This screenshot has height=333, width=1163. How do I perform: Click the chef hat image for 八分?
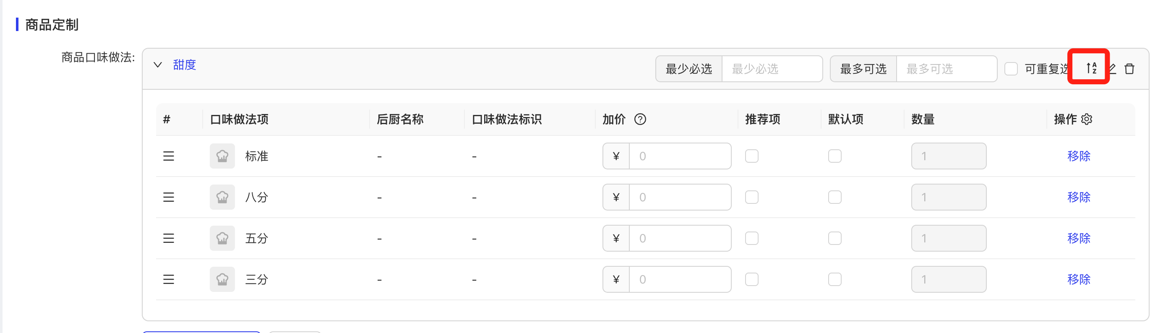(x=222, y=197)
